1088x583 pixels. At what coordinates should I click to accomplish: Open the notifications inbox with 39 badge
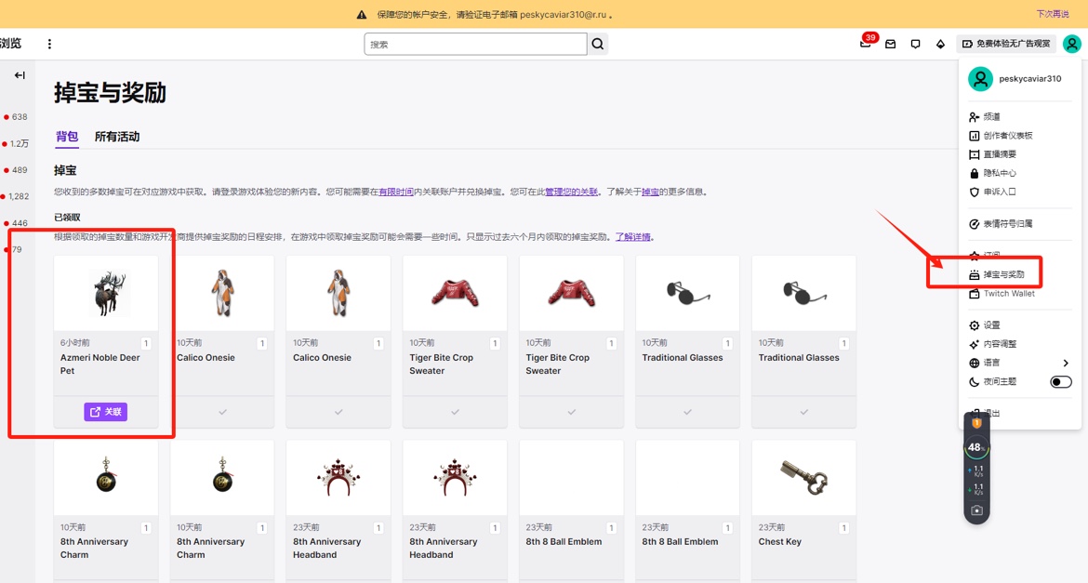866,43
